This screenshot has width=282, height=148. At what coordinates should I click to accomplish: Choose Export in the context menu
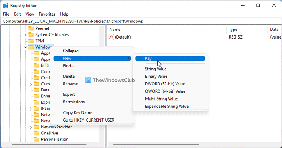[92, 94]
